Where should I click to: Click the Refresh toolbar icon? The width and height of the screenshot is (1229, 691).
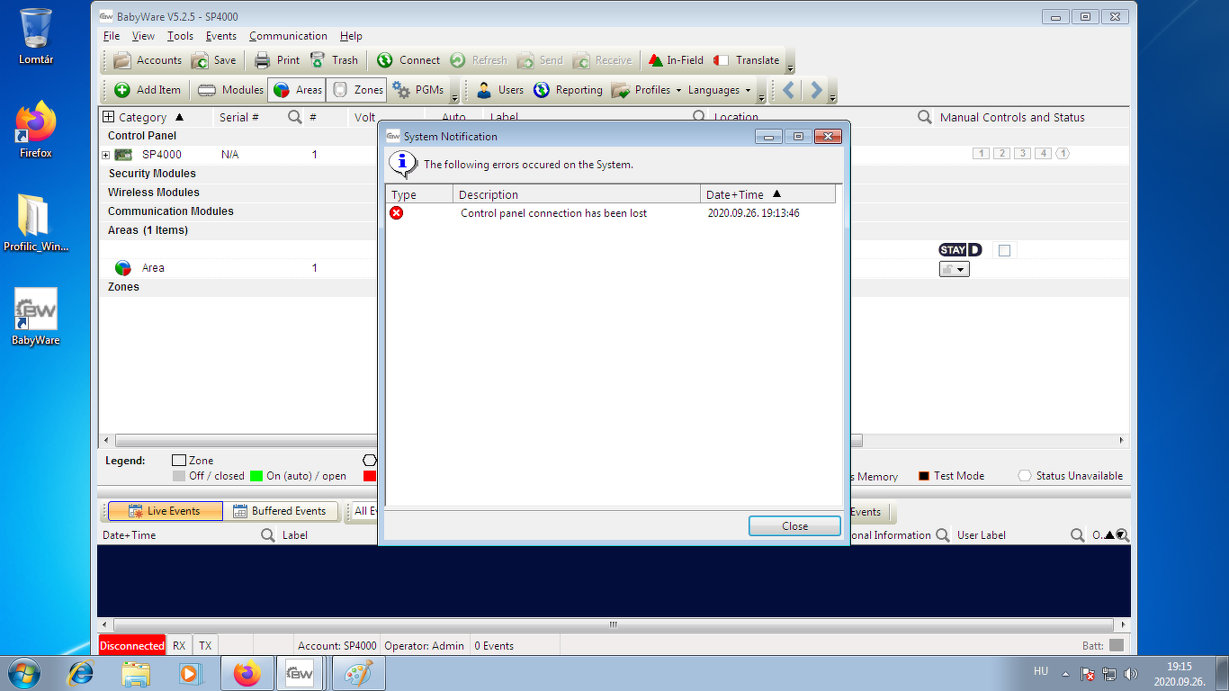(457, 60)
